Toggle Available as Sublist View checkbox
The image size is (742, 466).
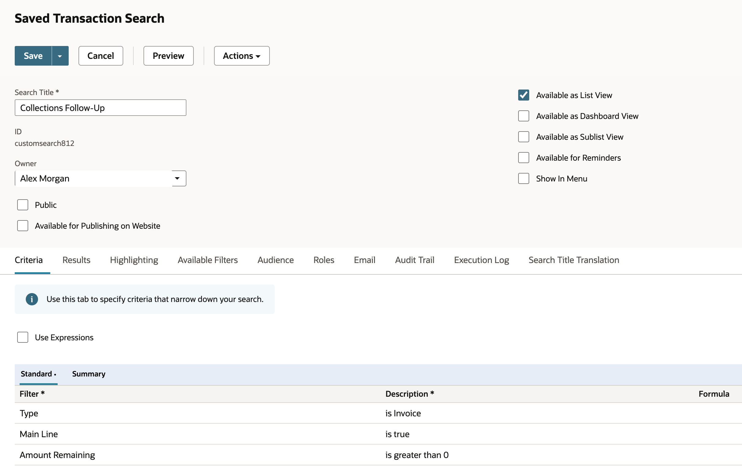tap(523, 137)
